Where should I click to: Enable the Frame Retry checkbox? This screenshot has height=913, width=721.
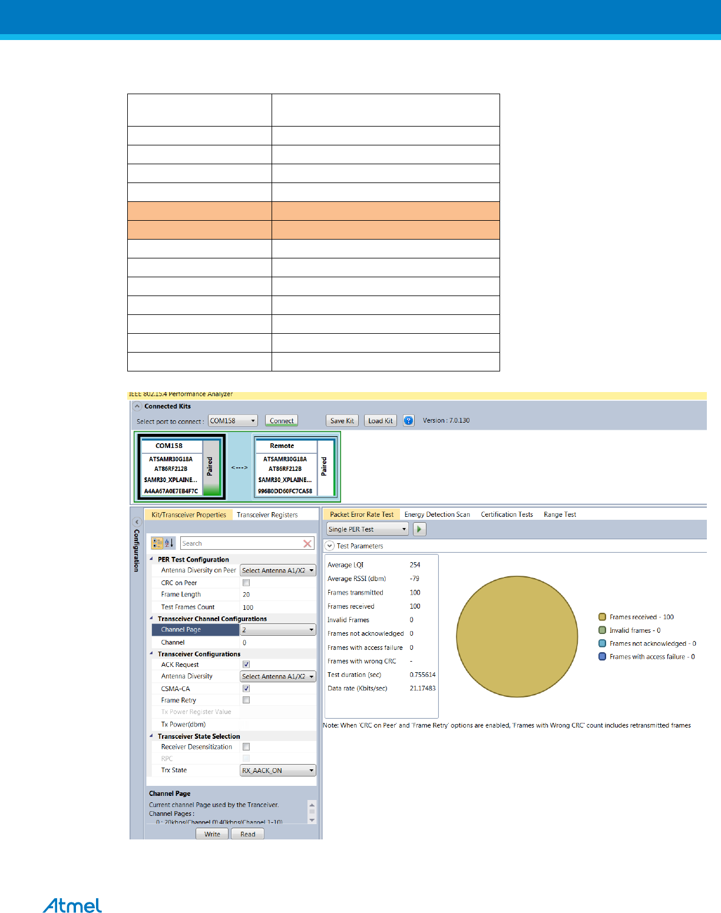coord(246,700)
